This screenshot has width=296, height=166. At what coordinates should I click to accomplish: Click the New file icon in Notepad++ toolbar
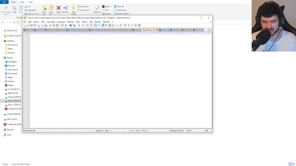pyautogui.click(x=25, y=25)
